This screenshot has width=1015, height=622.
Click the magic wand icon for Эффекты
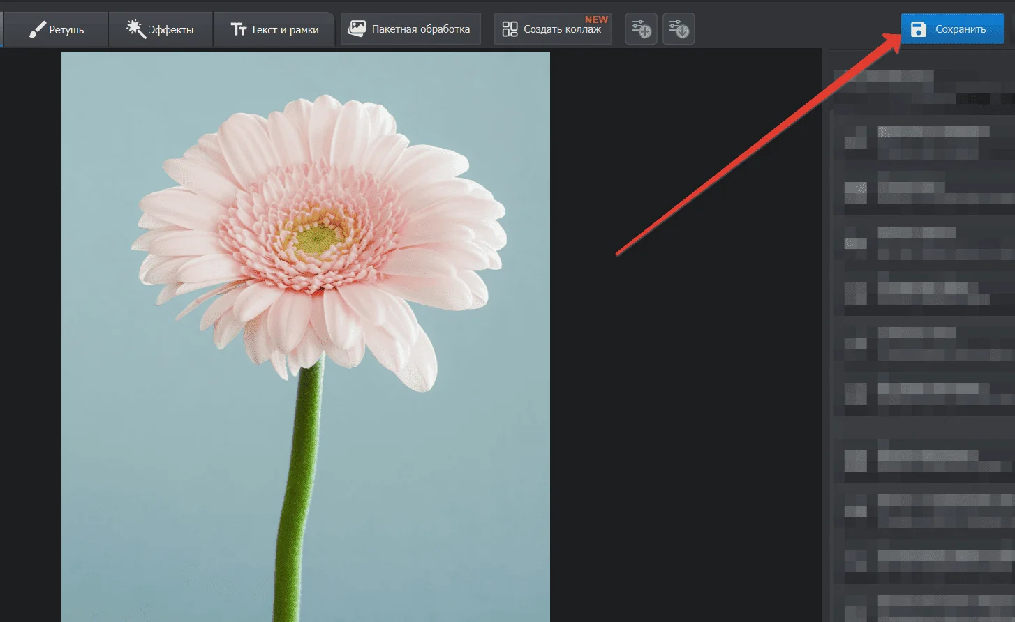coord(135,29)
